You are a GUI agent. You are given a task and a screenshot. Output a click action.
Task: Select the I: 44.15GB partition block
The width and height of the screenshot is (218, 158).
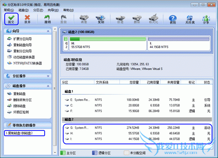[179, 43]
